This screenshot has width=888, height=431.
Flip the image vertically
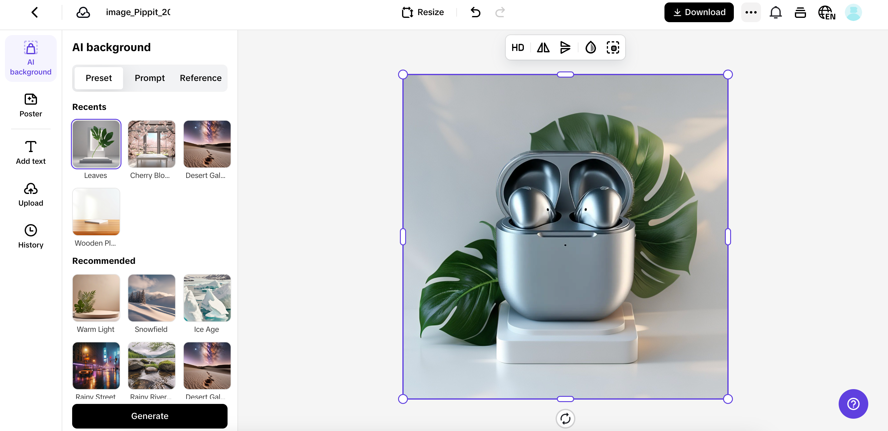tap(565, 47)
